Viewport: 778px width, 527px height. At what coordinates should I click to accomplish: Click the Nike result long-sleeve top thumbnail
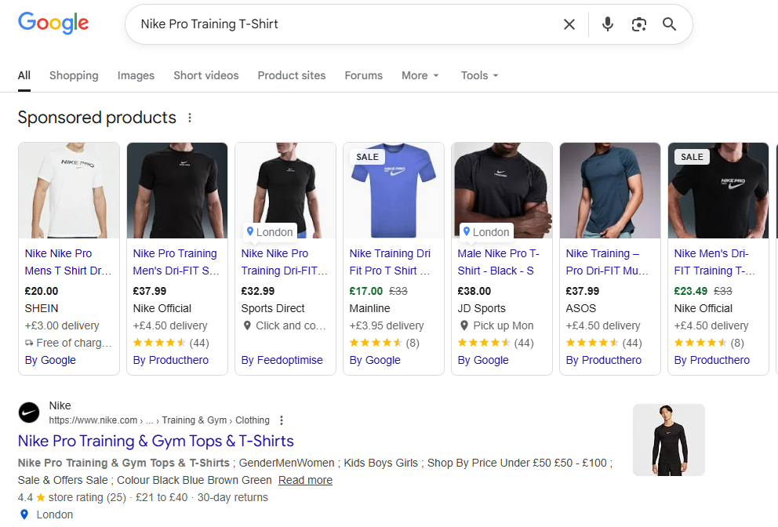click(x=668, y=440)
